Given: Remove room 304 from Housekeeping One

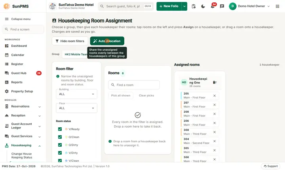Looking at the screenshot, I should (215, 141).
